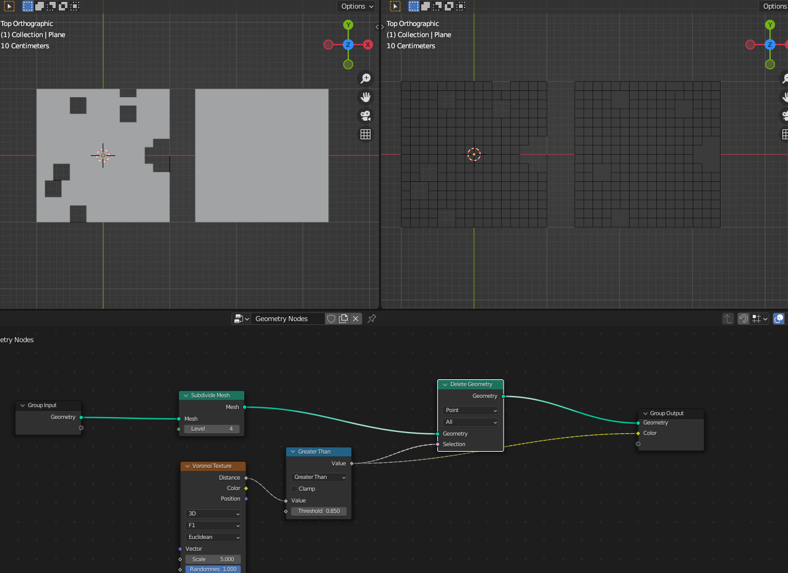The width and height of the screenshot is (788, 573).
Task: Open the node tree browse dropdown
Action: (x=241, y=319)
